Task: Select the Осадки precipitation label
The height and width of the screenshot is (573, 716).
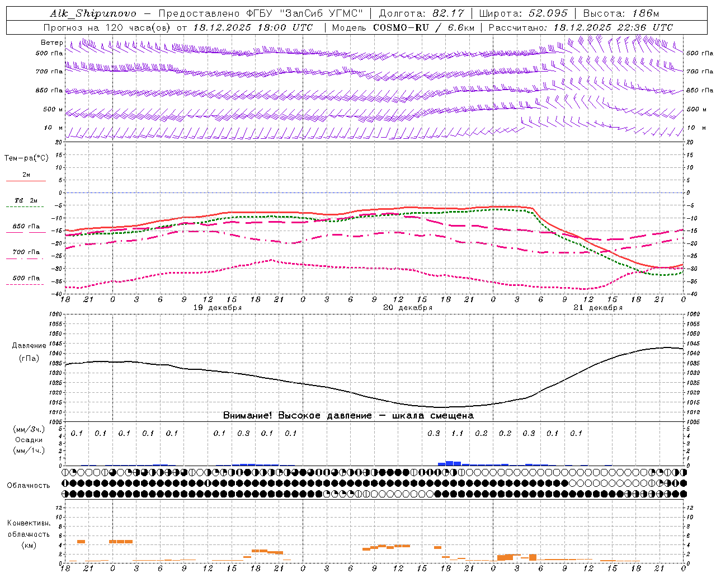Action: click(x=29, y=440)
